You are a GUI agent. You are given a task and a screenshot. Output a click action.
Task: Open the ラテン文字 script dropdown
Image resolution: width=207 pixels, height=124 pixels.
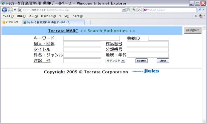[x=115, y=61]
